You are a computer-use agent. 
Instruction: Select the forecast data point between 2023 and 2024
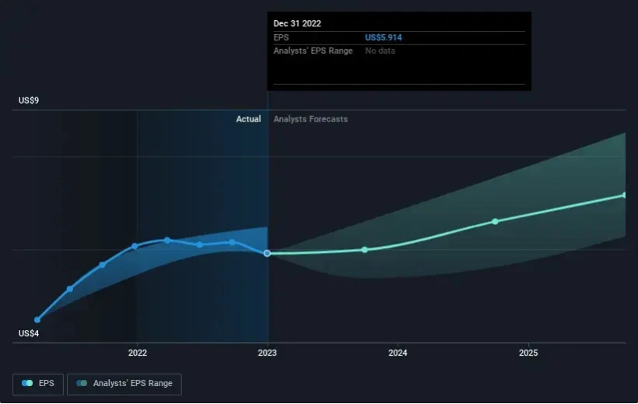pyautogui.click(x=365, y=249)
